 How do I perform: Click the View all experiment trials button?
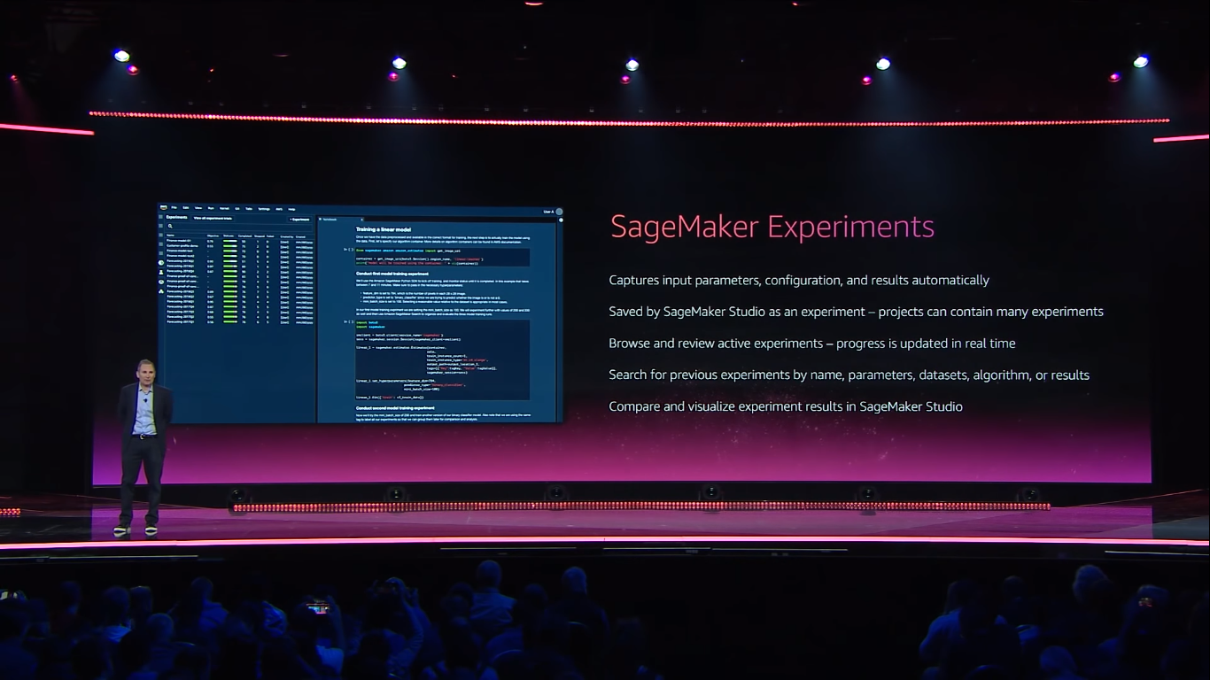(x=213, y=219)
